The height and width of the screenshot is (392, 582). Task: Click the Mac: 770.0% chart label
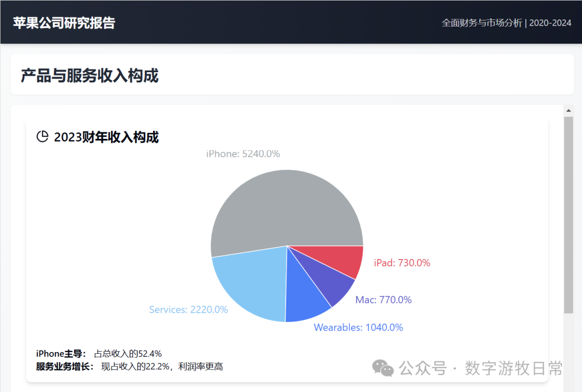tap(383, 300)
